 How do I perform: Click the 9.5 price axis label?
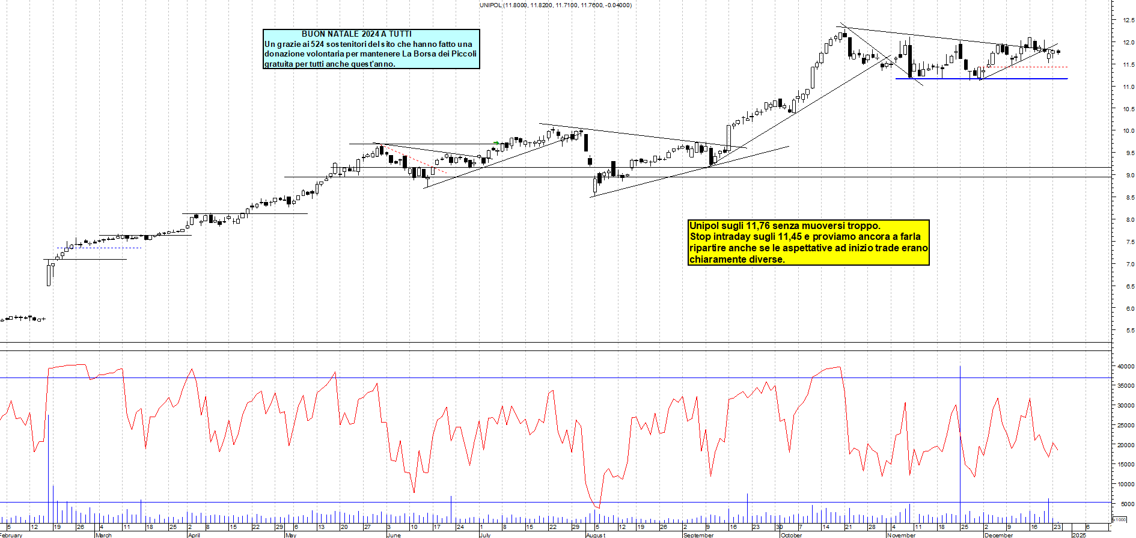click(1130, 153)
